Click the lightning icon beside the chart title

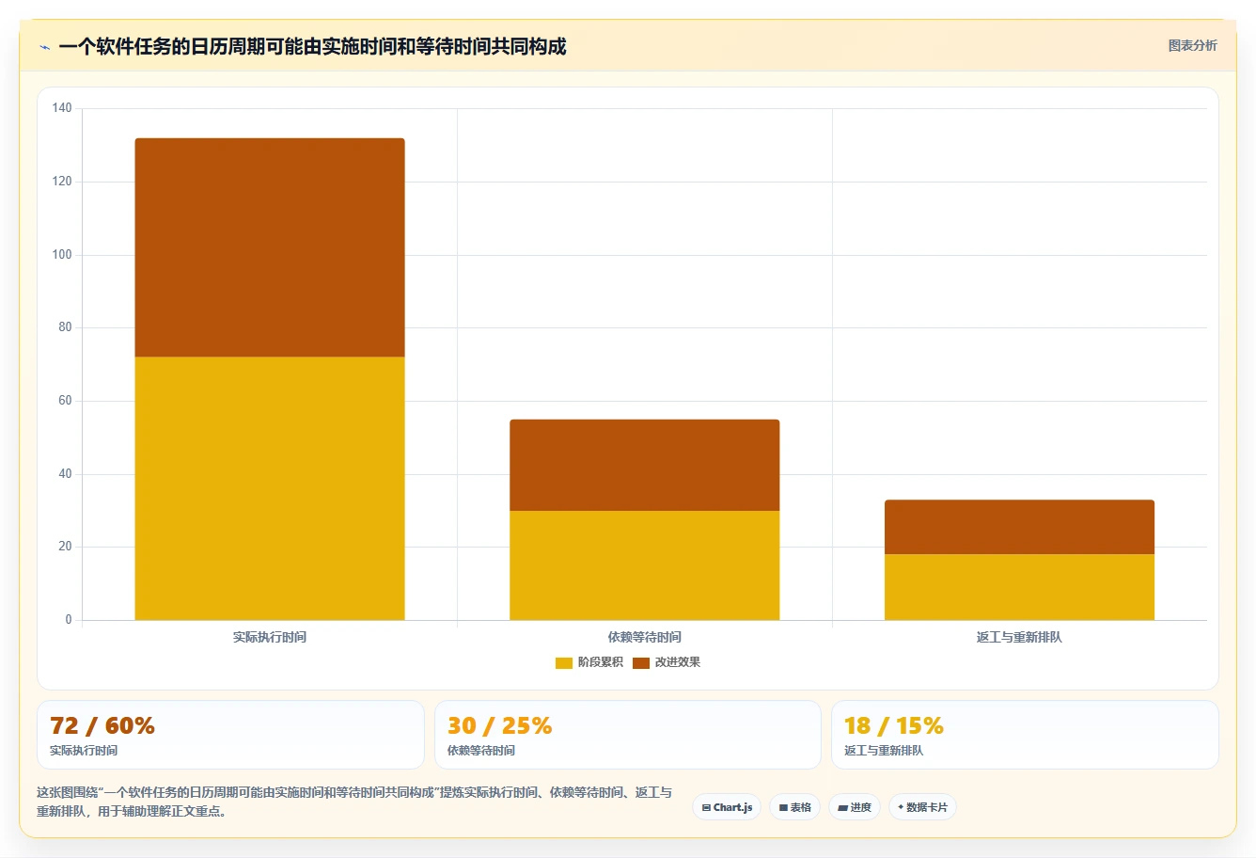[x=44, y=47]
